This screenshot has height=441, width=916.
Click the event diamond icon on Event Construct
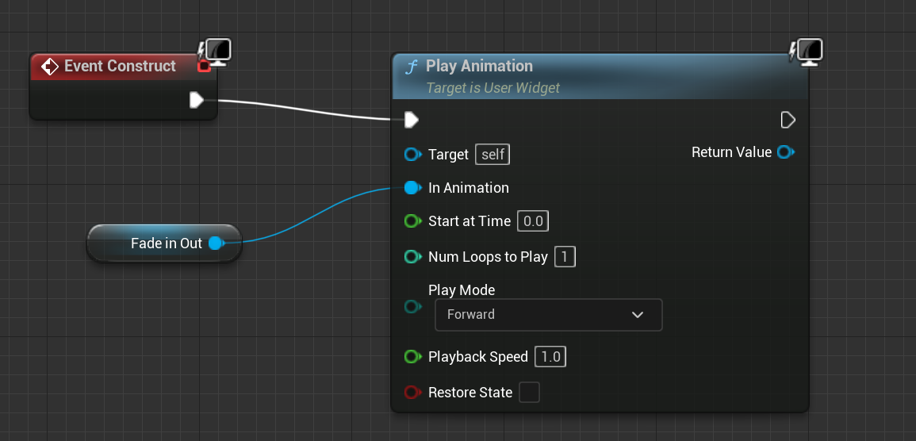pyautogui.click(x=50, y=67)
